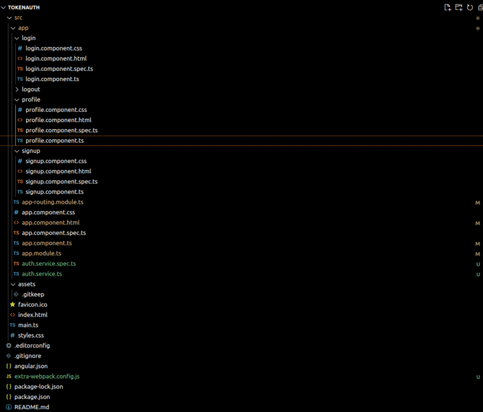Click the hash icon of app.component.css

[x=16, y=213]
